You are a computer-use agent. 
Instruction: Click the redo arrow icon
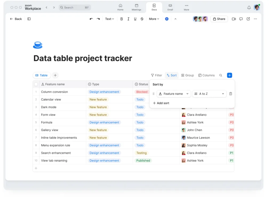98,19
